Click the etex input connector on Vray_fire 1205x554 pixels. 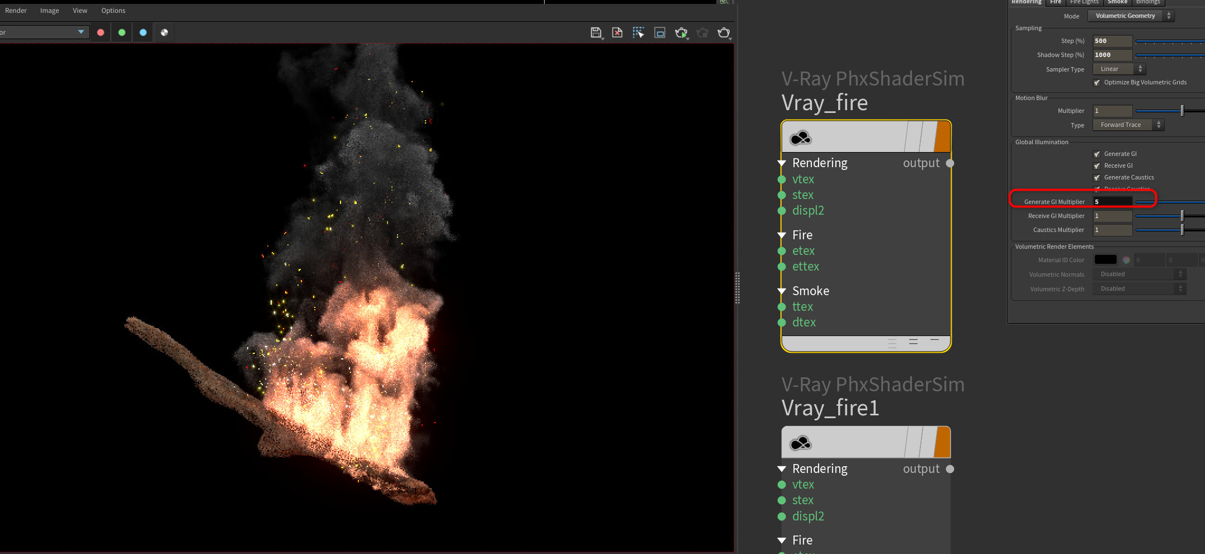pos(782,251)
